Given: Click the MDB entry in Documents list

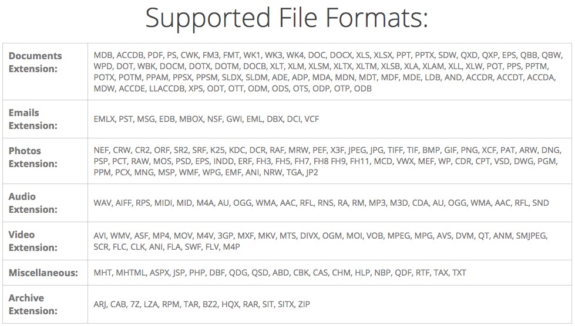Looking at the screenshot, I should coord(103,55).
